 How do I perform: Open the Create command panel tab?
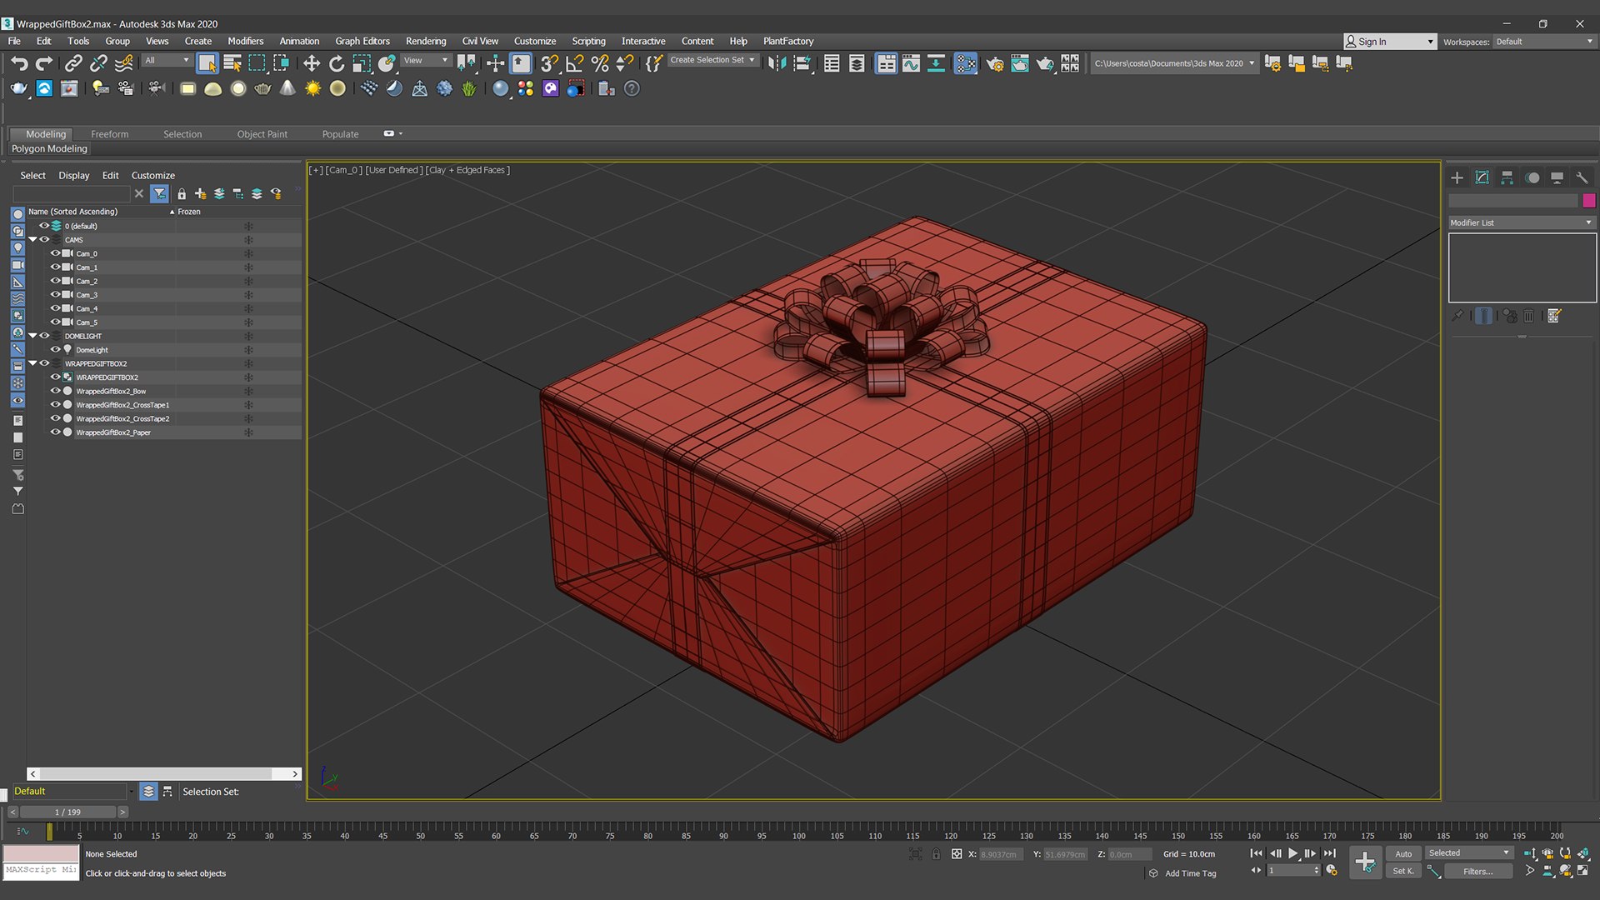1457,177
